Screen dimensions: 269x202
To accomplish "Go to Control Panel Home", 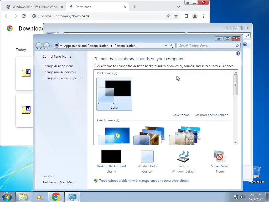I will pyautogui.click(x=57, y=57).
